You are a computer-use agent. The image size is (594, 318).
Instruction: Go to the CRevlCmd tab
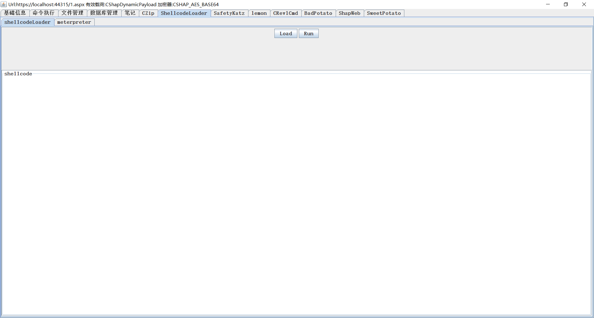tap(286, 13)
